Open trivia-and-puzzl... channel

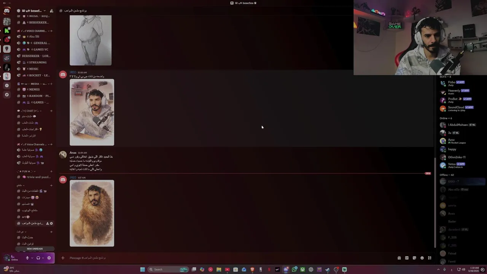[35, 177]
